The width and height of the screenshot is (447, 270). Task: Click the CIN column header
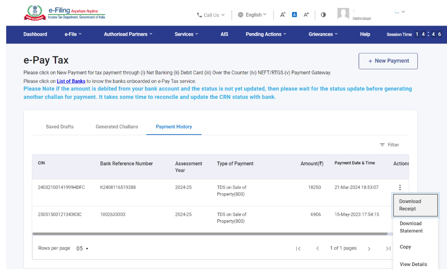[42, 163]
